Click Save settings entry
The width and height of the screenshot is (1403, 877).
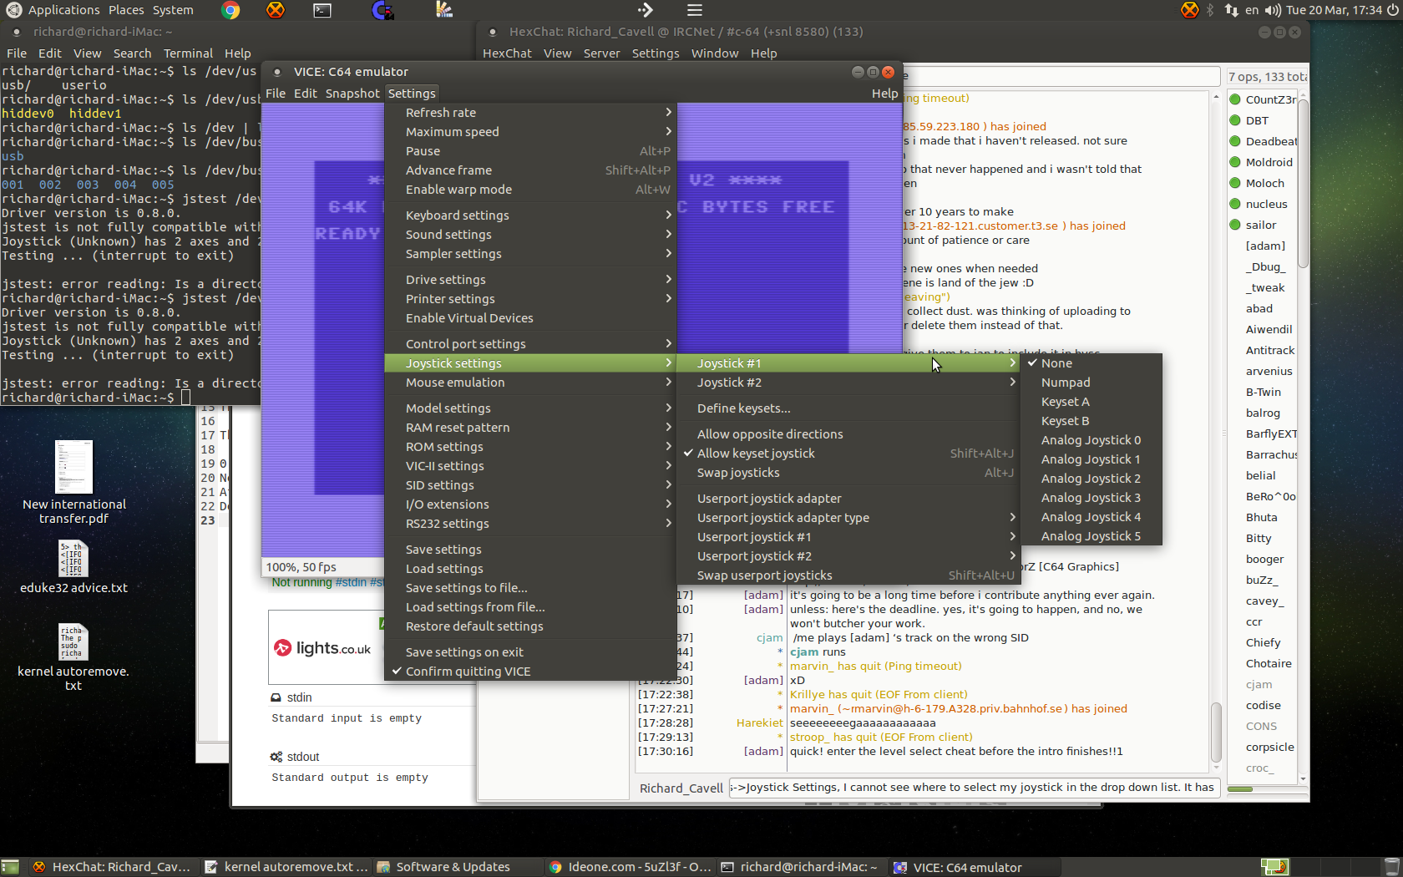[530, 550]
